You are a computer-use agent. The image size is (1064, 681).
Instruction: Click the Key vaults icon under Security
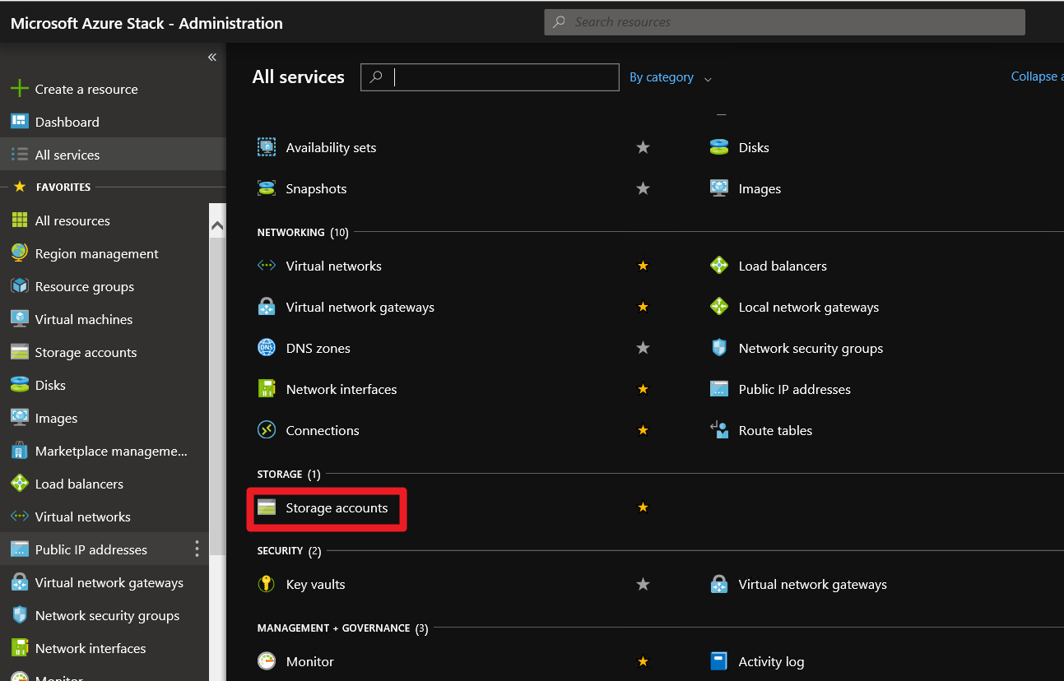tap(266, 584)
